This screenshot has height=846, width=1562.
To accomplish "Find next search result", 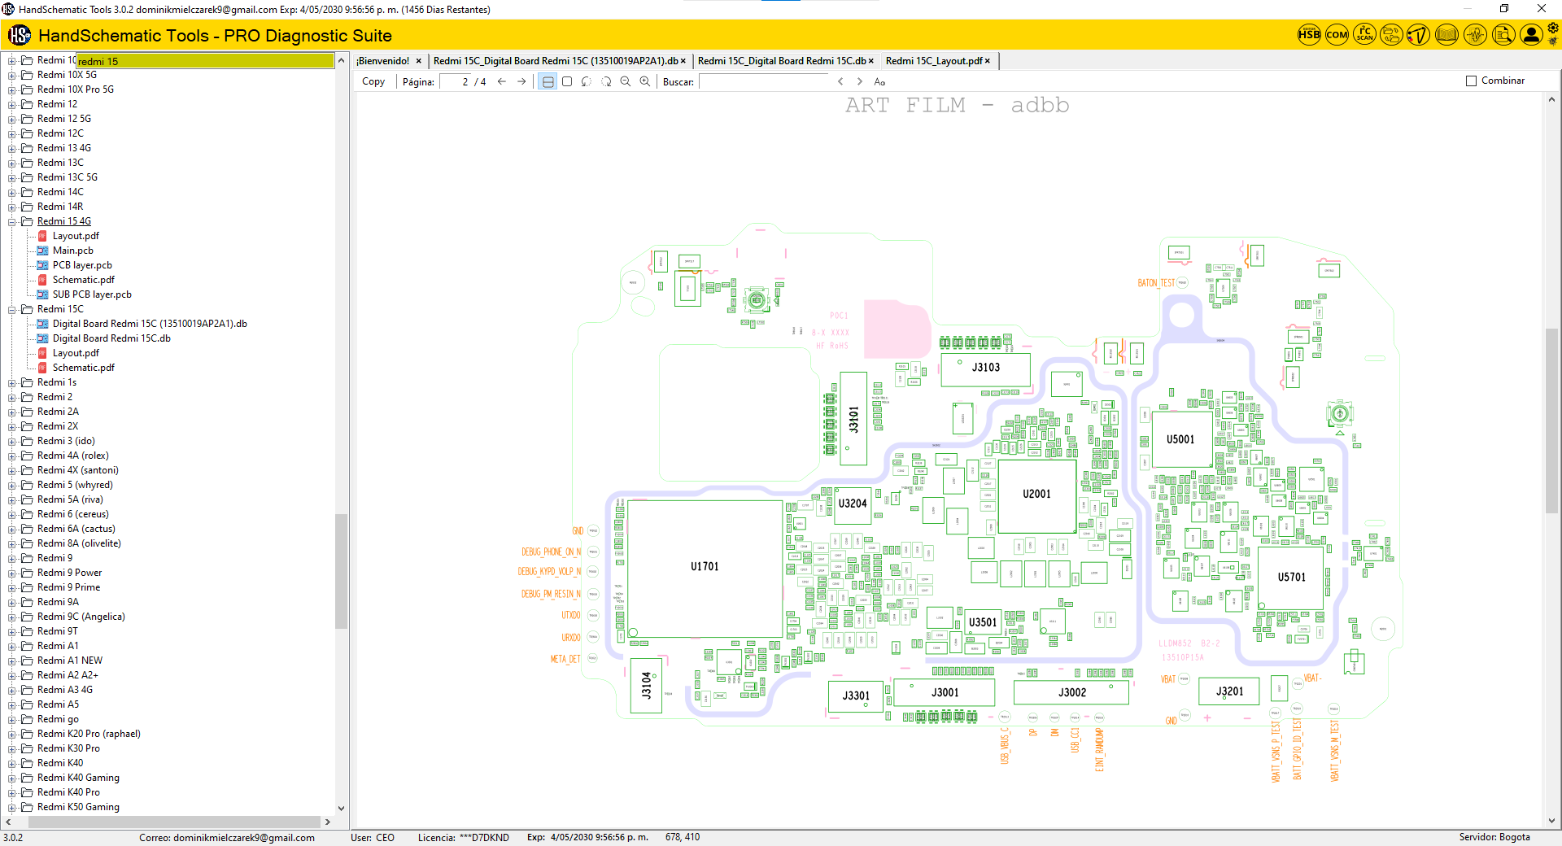I will 860,81.
